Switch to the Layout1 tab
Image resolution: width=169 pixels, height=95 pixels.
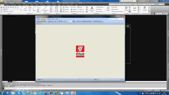click(x=14, y=82)
